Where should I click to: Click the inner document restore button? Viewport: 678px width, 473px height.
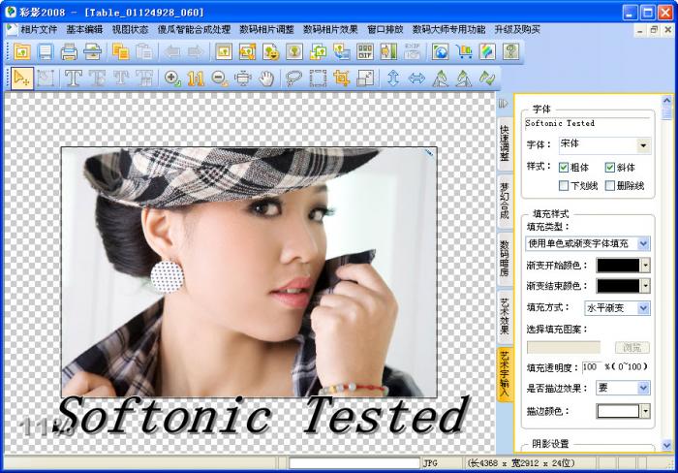coord(654,30)
